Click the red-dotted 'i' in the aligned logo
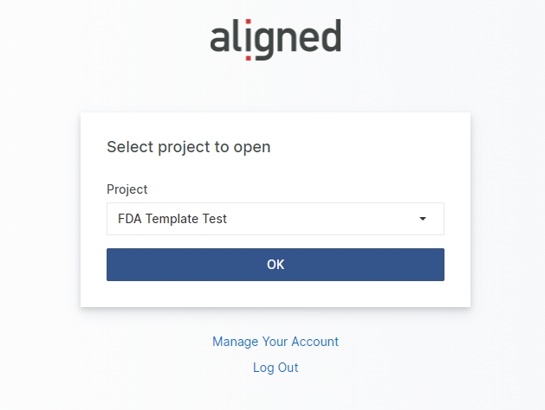The width and height of the screenshot is (545, 410). pyautogui.click(x=249, y=40)
